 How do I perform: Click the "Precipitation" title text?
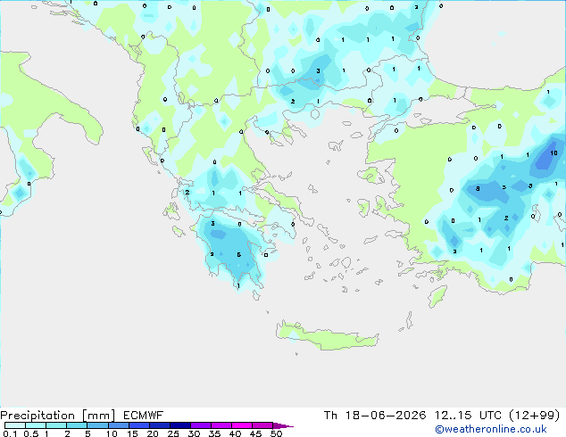(37, 416)
